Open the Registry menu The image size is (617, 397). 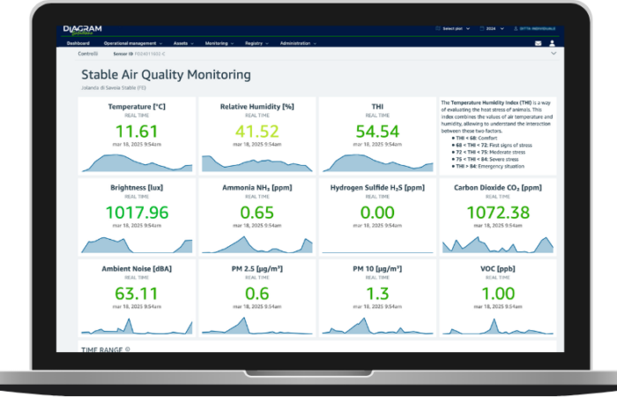pyautogui.click(x=256, y=43)
